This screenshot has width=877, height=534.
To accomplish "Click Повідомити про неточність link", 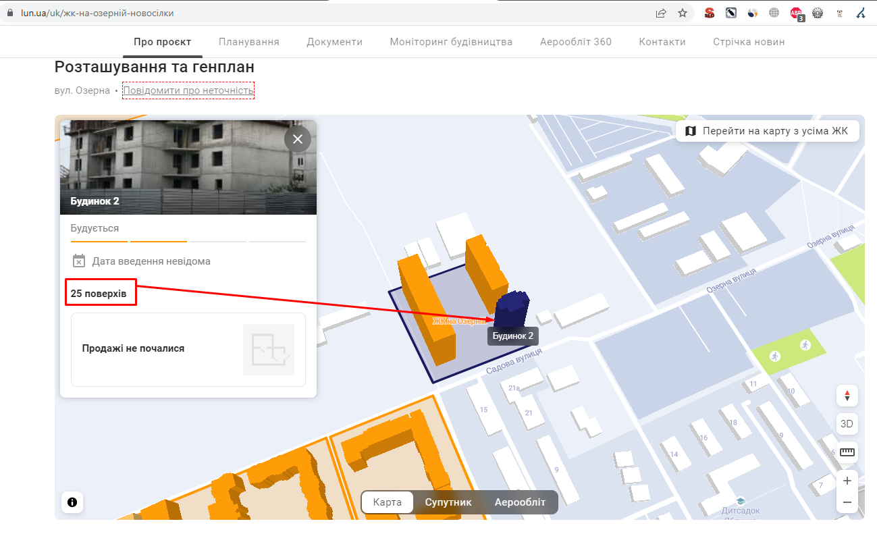I will tap(188, 90).
